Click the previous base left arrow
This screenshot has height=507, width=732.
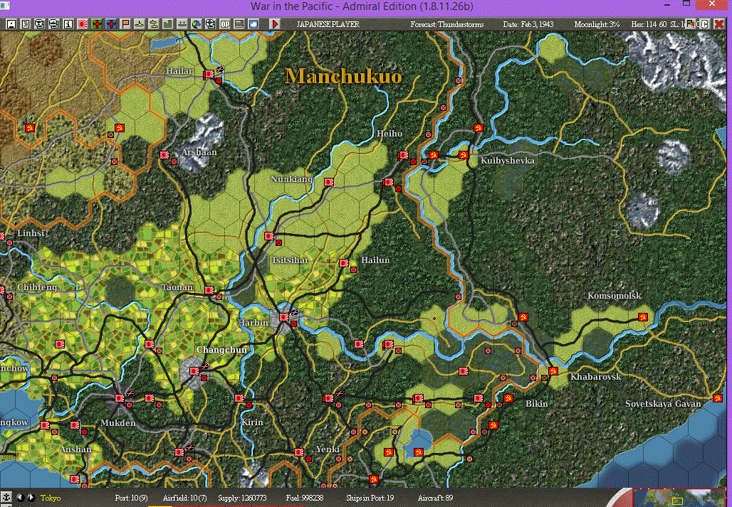(20, 498)
